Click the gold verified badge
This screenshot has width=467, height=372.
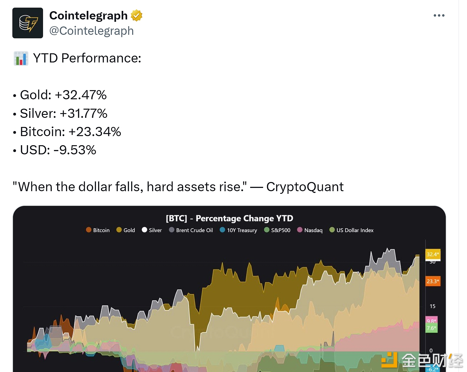[136, 16]
